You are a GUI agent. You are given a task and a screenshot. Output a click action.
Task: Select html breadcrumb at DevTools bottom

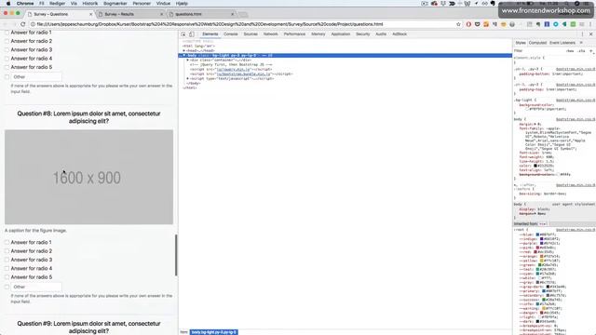[x=183, y=332]
